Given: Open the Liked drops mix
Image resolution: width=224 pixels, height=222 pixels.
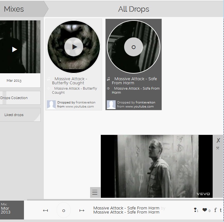Looking at the screenshot, I should pos(20,115).
